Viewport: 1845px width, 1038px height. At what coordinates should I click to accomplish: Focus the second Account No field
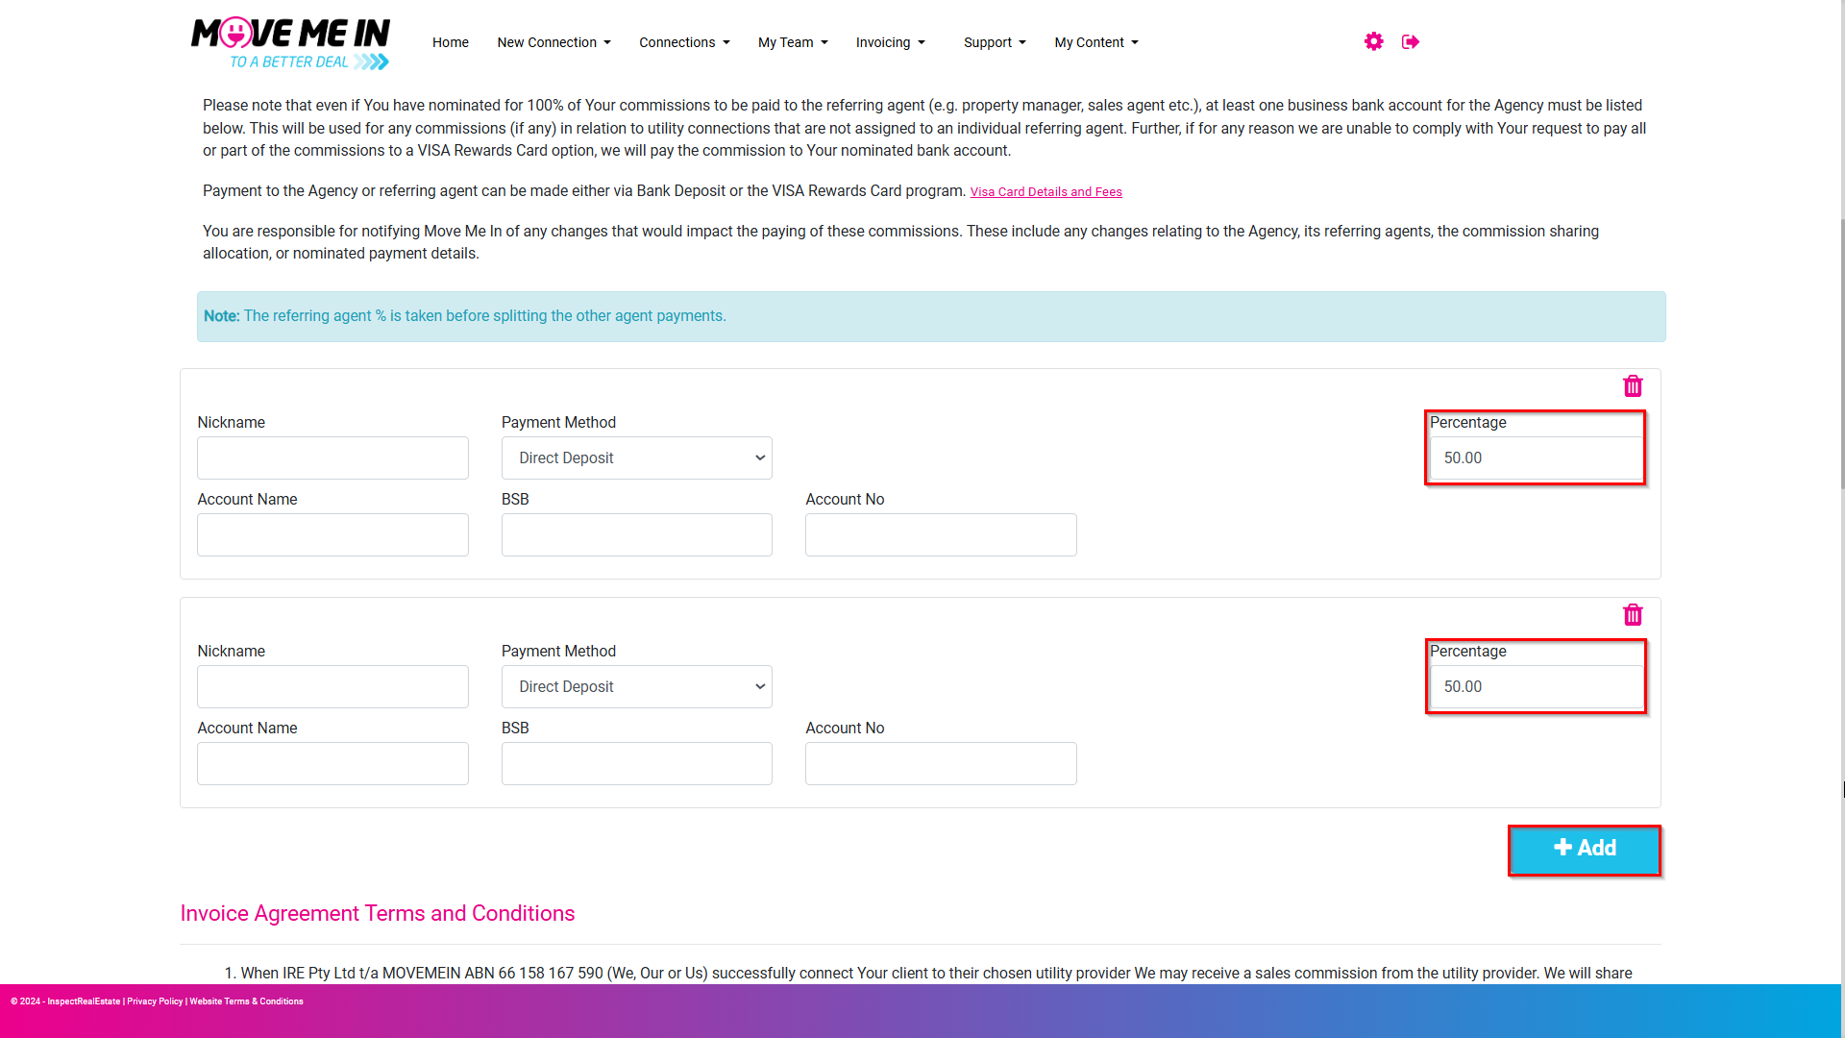pos(941,764)
